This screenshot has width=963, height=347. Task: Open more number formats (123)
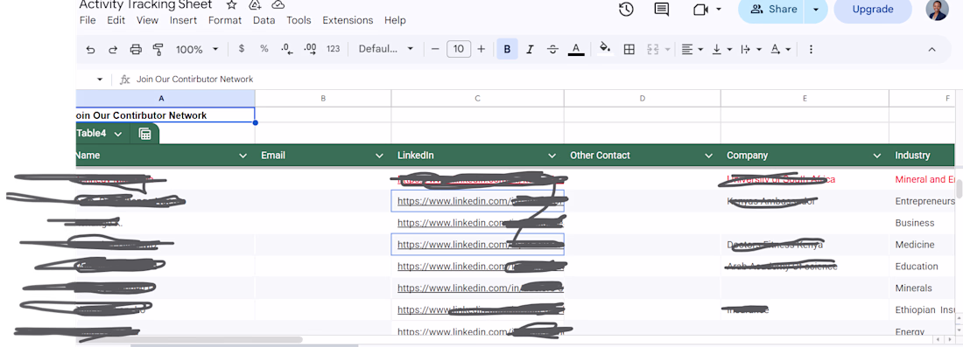coord(334,49)
